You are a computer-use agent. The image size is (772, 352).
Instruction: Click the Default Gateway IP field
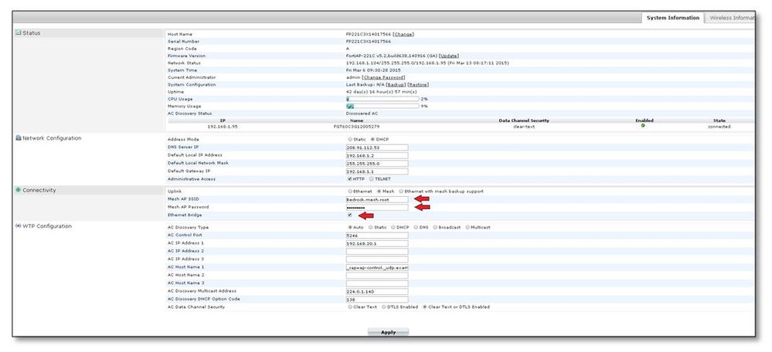[377, 171]
